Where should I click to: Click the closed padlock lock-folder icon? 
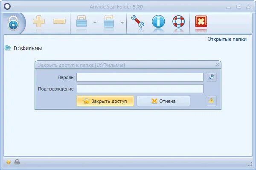pyautogui.click(x=81, y=21)
